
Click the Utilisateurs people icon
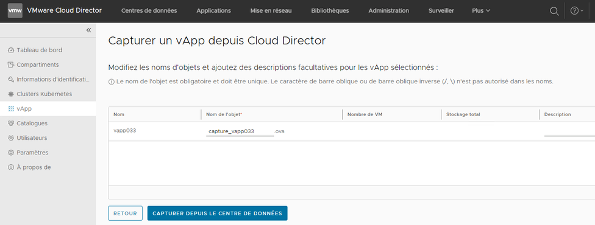click(x=10, y=138)
